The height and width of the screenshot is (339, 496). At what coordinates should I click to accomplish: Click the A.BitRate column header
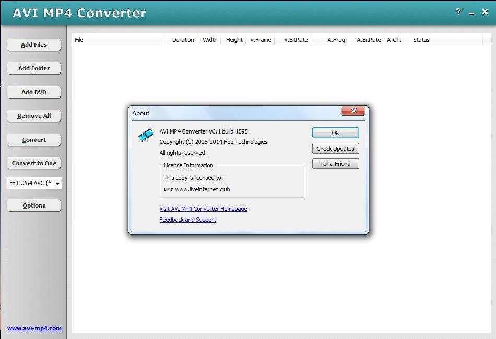(x=367, y=40)
